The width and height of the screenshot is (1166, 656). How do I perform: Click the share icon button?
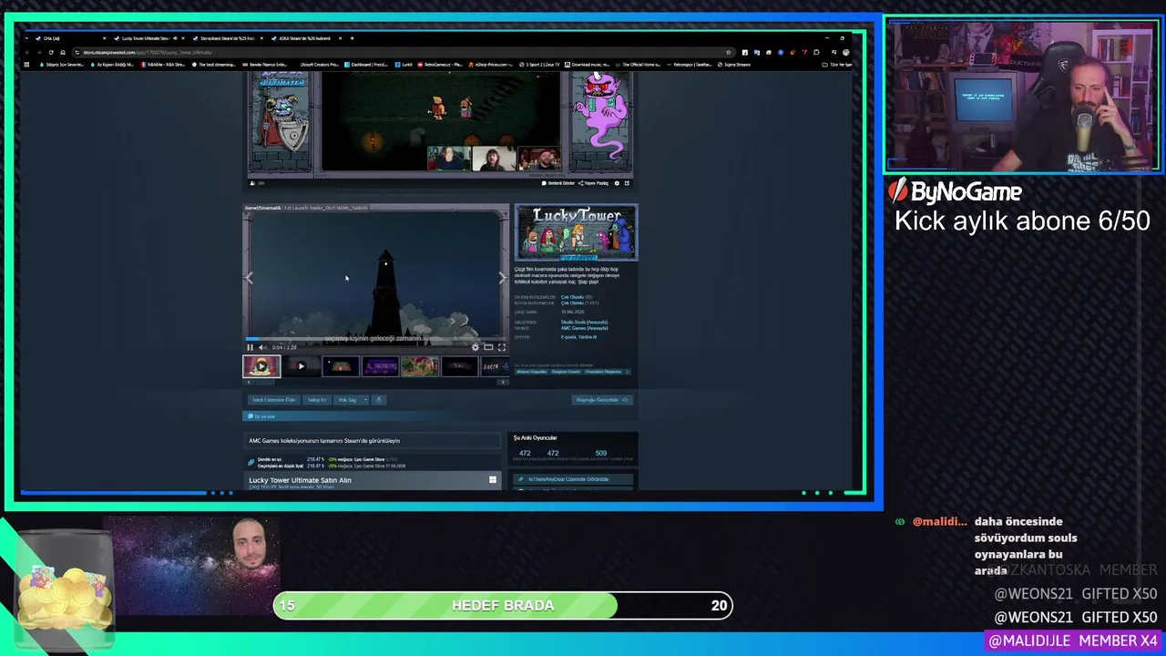379,400
